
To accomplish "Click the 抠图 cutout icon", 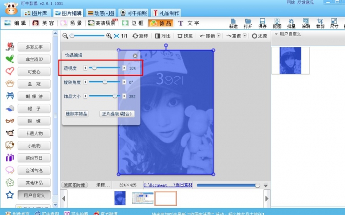I will click(x=277, y=24).
